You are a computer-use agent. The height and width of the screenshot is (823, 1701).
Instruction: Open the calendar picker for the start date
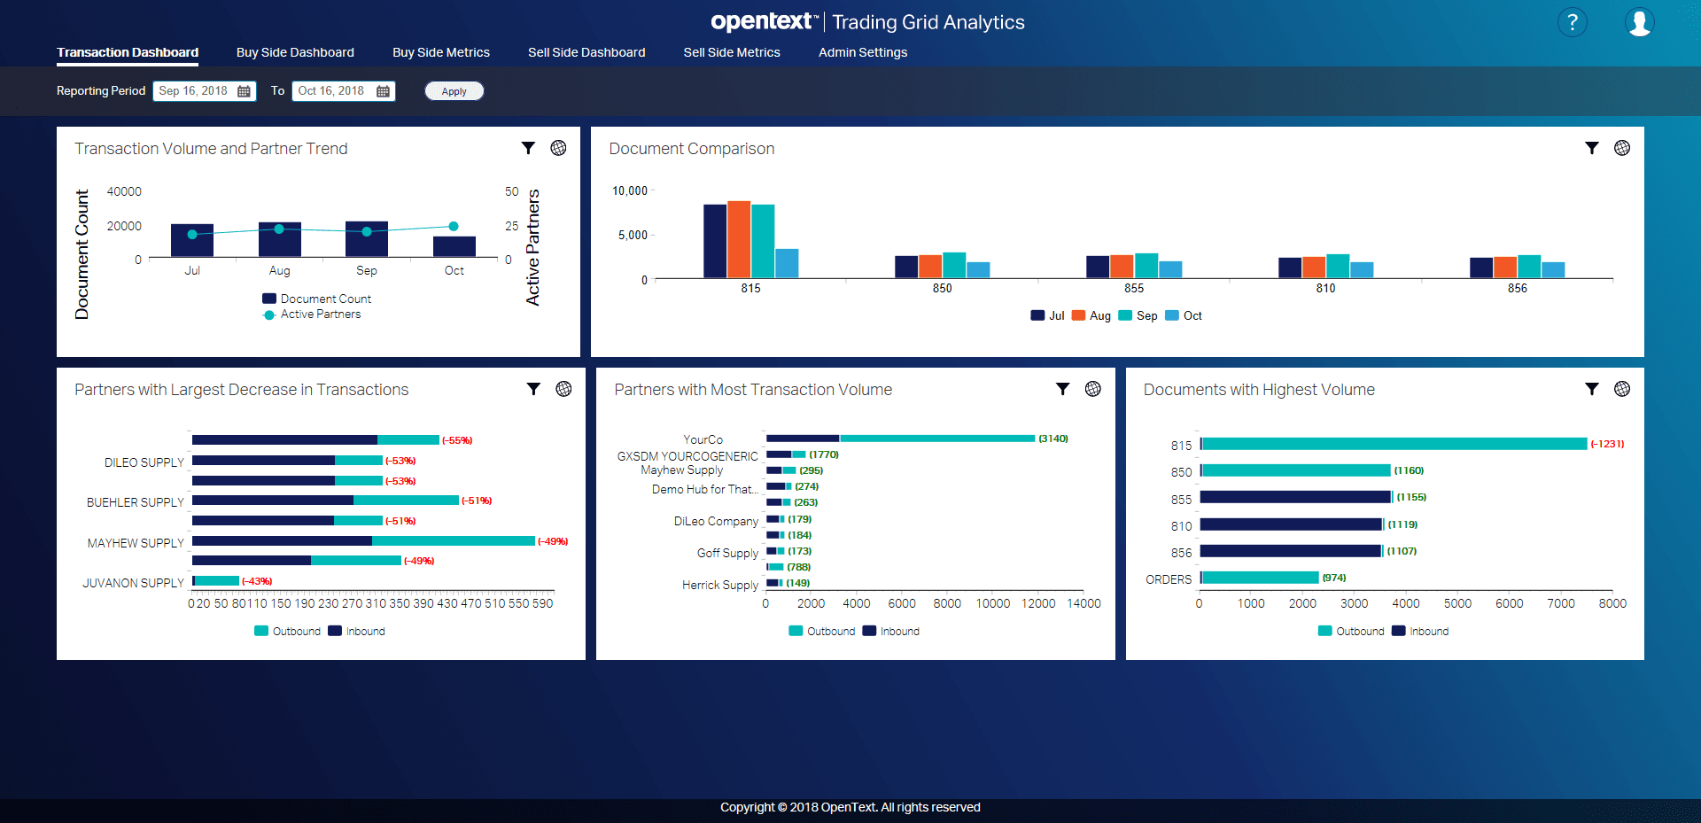click(x=244, y=90)
